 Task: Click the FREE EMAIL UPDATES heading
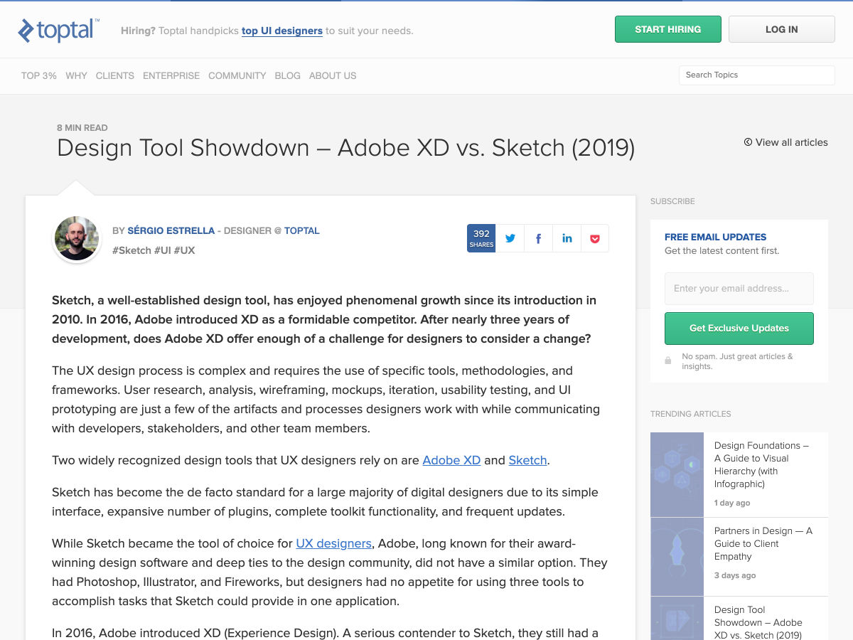pyautogui.click(x=715, y=237)
